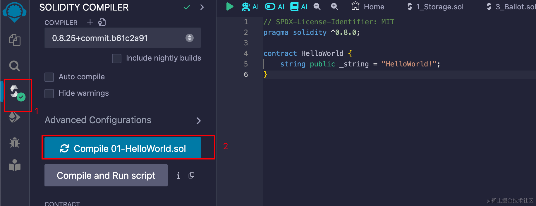This screenshot has width=536, height=206.
Task: Open the LearnEth tutorials sidebar icon
Action: click(x=15, y=165)
